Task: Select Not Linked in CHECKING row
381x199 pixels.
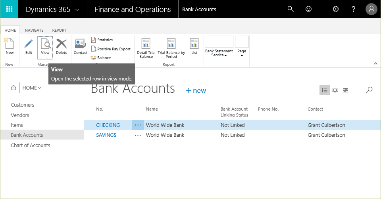Action: (233, 125)
